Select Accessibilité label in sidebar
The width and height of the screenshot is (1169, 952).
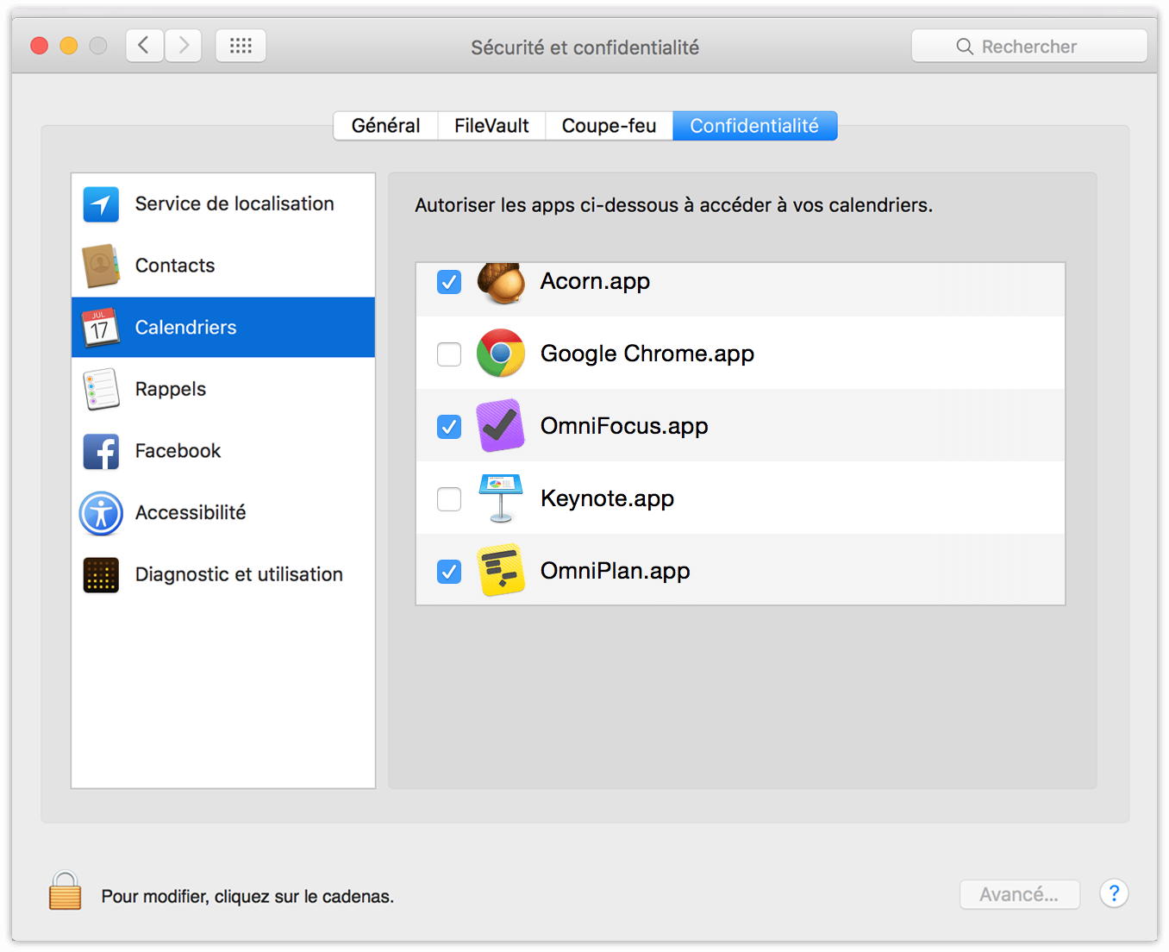click(191, 513)
